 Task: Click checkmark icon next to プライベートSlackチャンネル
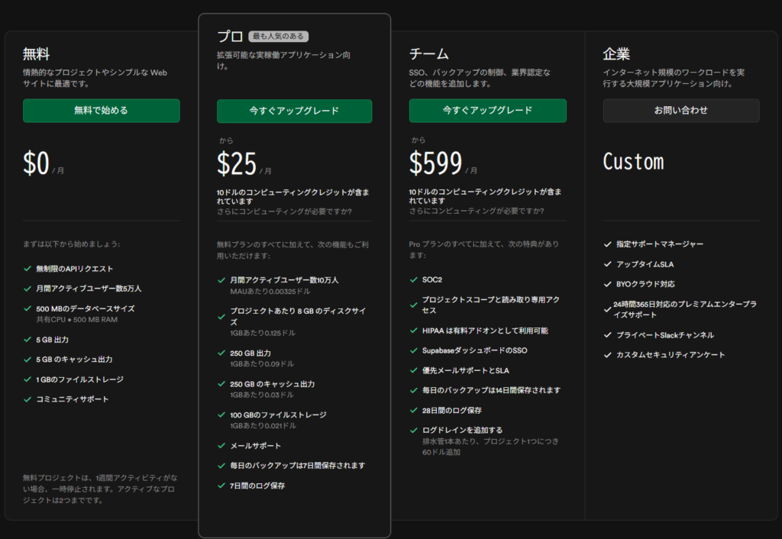click(606, 335)
